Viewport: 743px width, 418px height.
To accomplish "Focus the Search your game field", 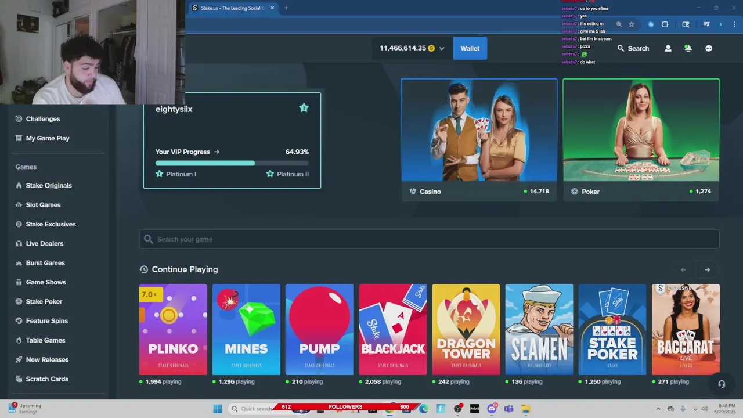I will (x=429, y=239).
